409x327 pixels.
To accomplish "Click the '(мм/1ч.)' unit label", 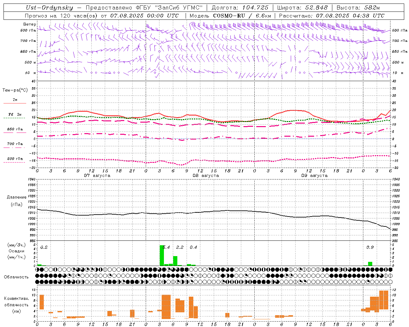I will [17, 257].
